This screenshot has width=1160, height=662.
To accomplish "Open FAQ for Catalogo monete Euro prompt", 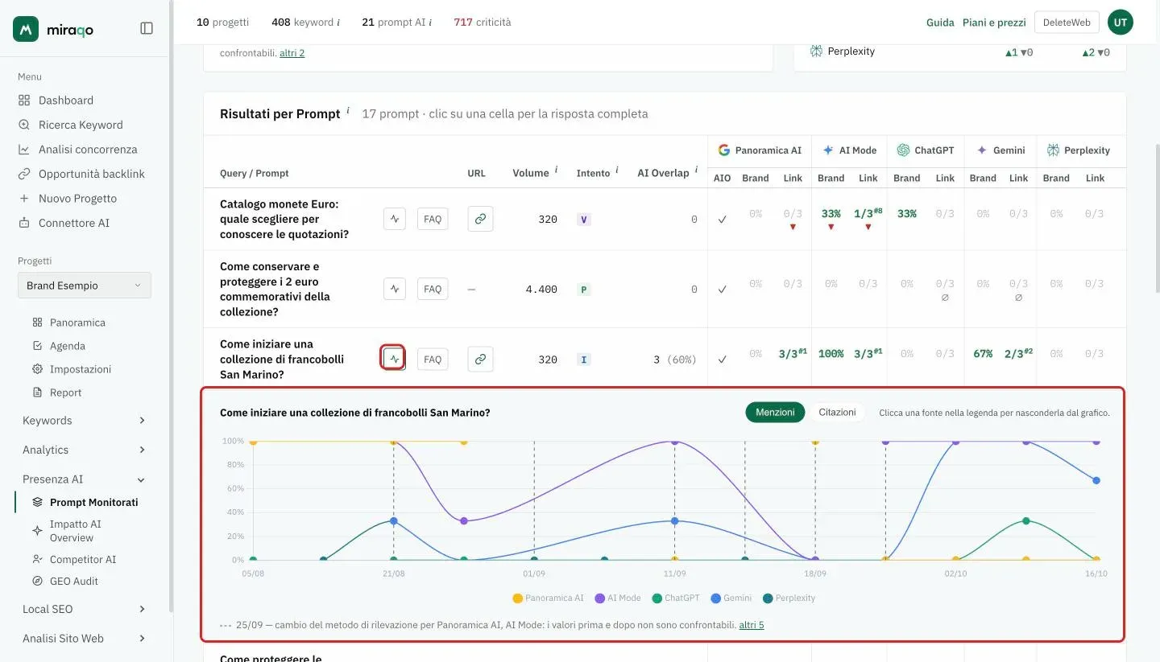I will click(433, 219).
